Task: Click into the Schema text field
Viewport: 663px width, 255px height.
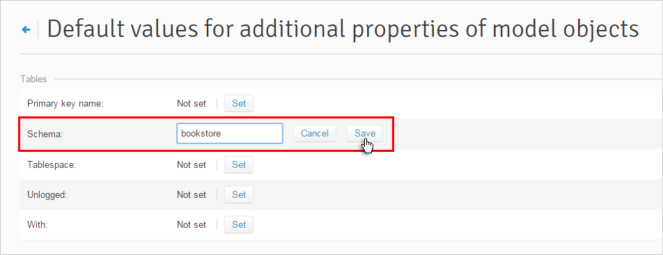Action: click(230, 133)
